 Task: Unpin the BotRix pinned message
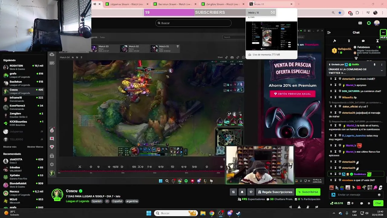coord(374,64)
